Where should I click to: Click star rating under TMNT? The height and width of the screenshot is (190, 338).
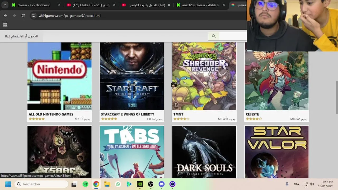click(181, 119)
